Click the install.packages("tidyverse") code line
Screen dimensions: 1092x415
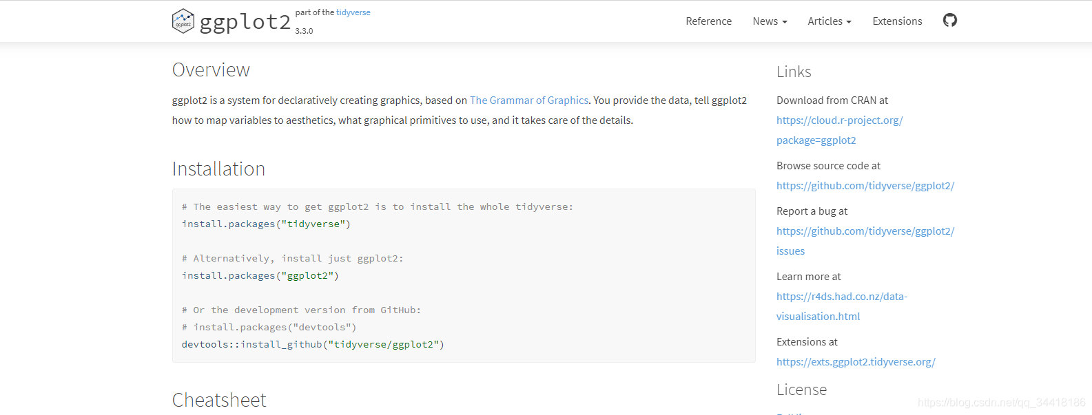coord(266,224)
